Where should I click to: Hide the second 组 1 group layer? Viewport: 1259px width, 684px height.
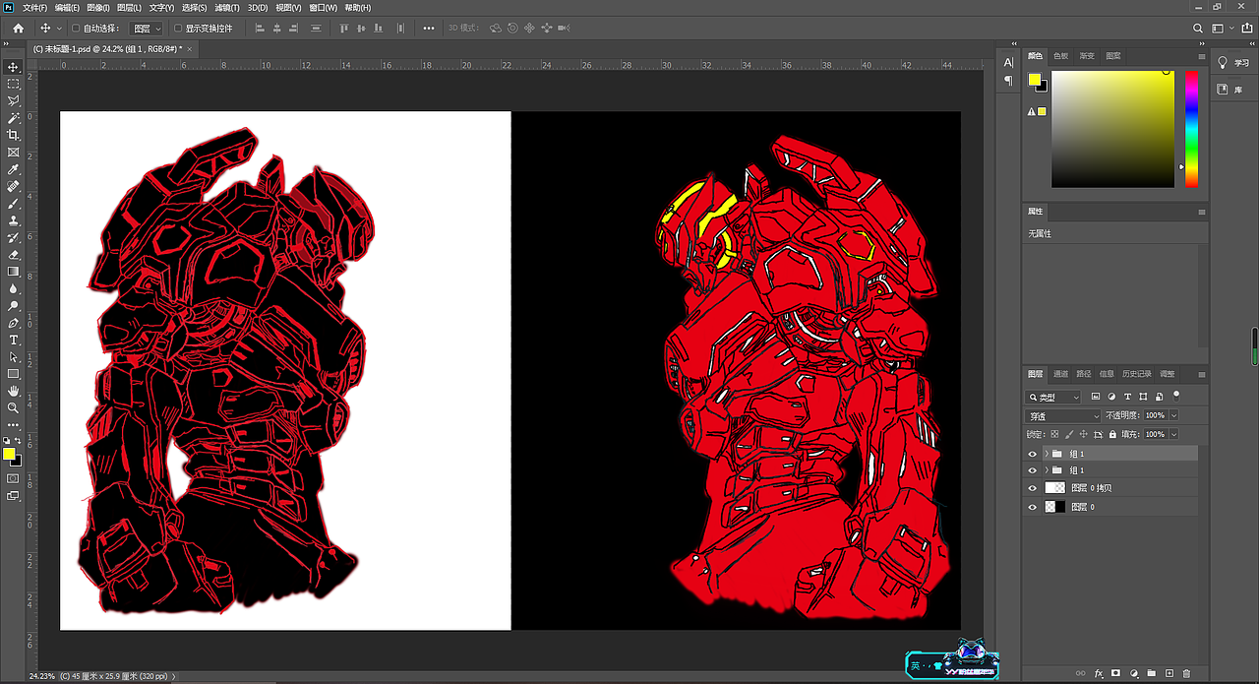[x=1032, y=470]
